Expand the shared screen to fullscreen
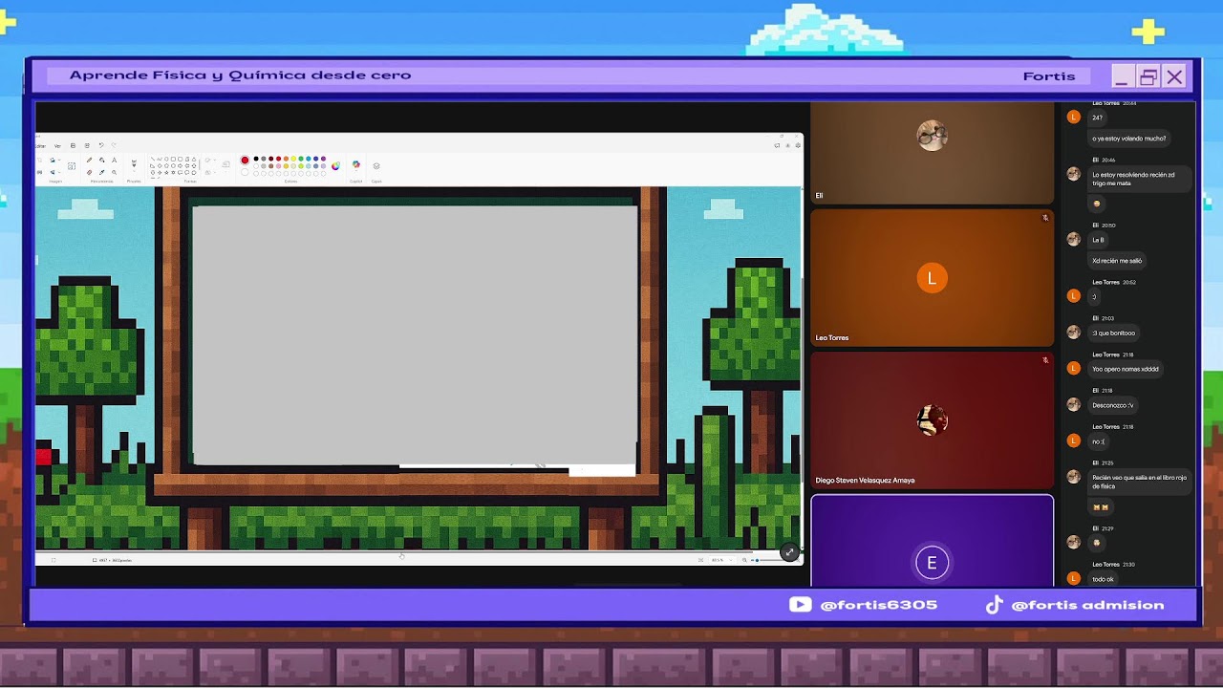This screenshot has width=1223, height=688. (x=789, y=552)
